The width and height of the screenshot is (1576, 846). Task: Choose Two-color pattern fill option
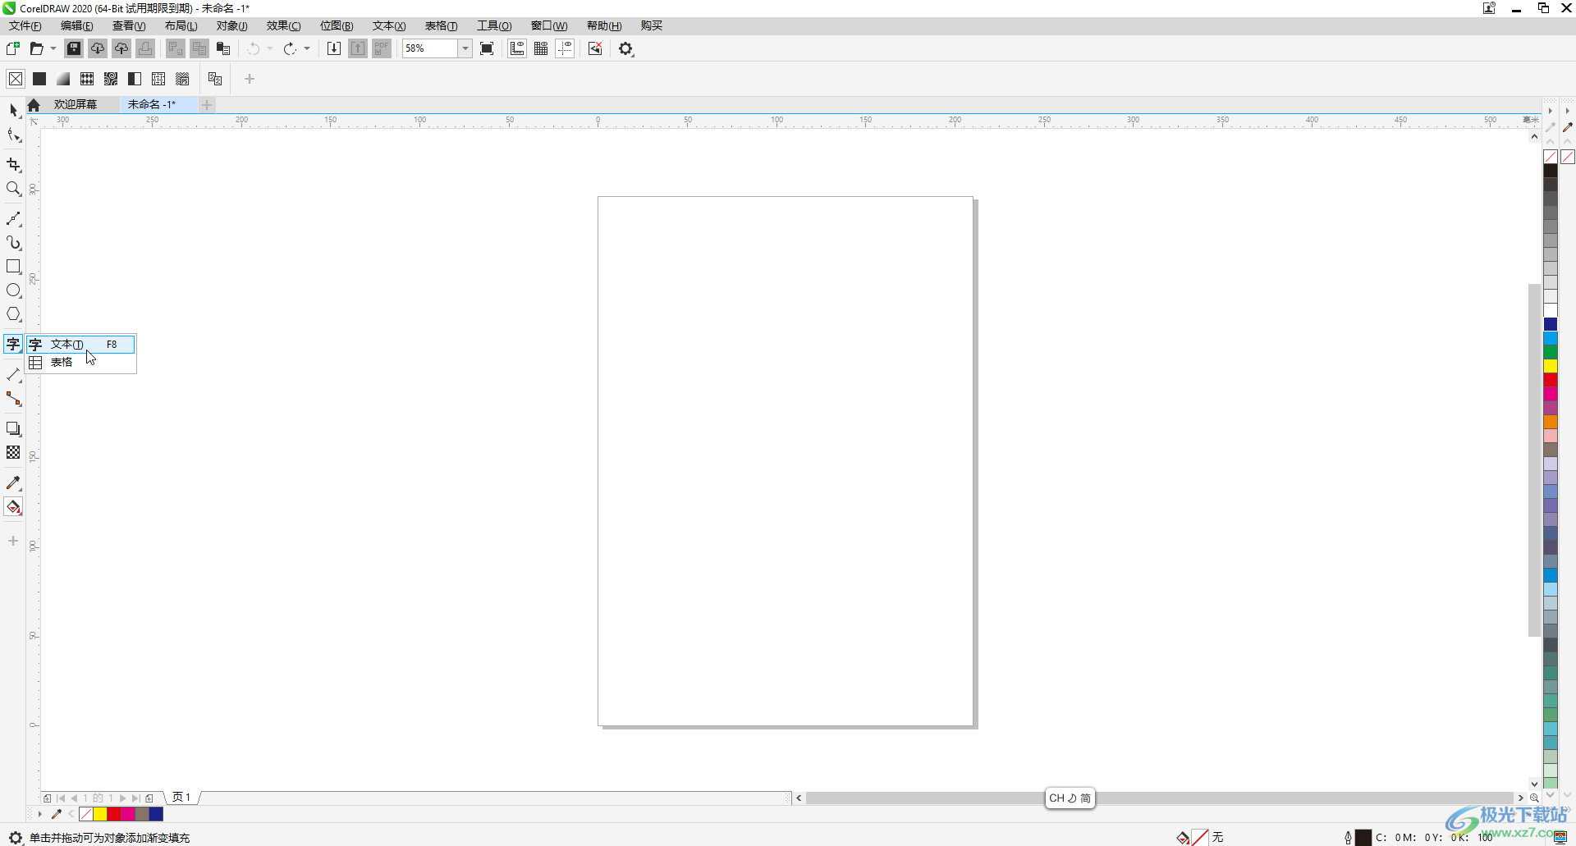point(135,79)
